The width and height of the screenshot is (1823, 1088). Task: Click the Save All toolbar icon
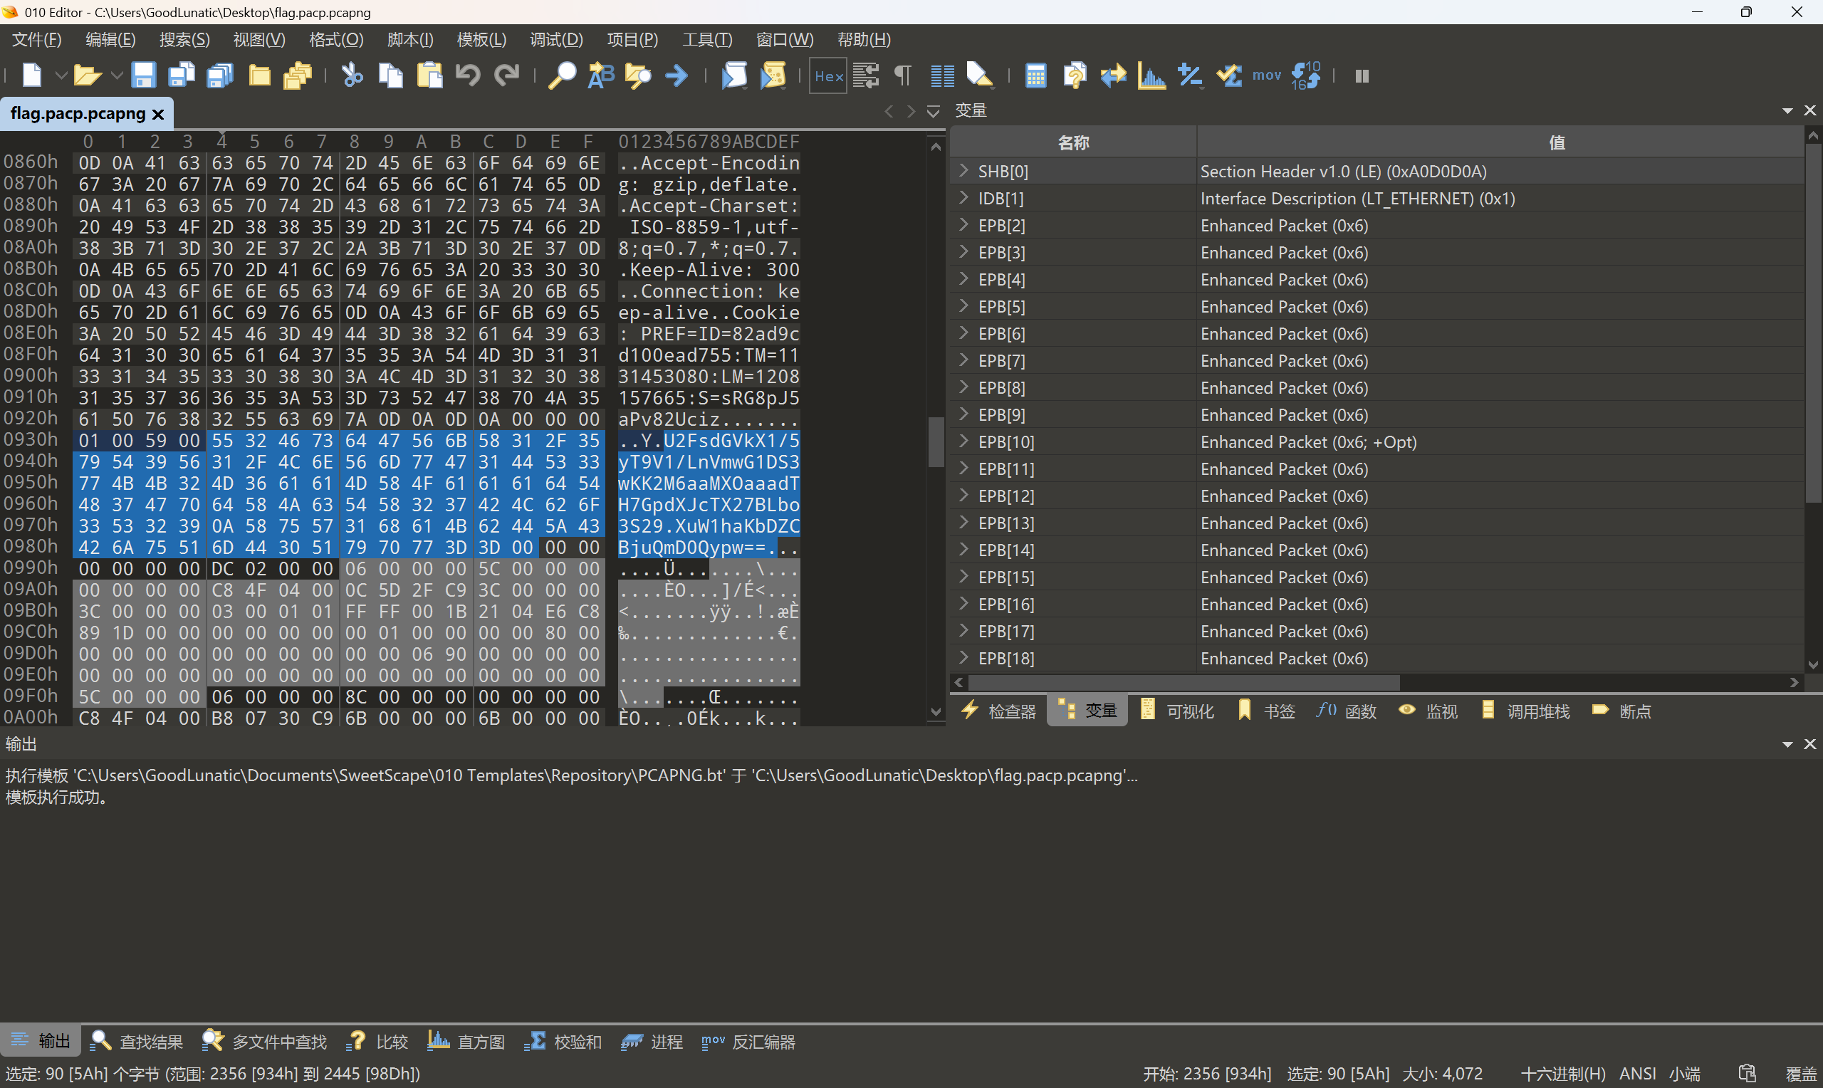220,75
